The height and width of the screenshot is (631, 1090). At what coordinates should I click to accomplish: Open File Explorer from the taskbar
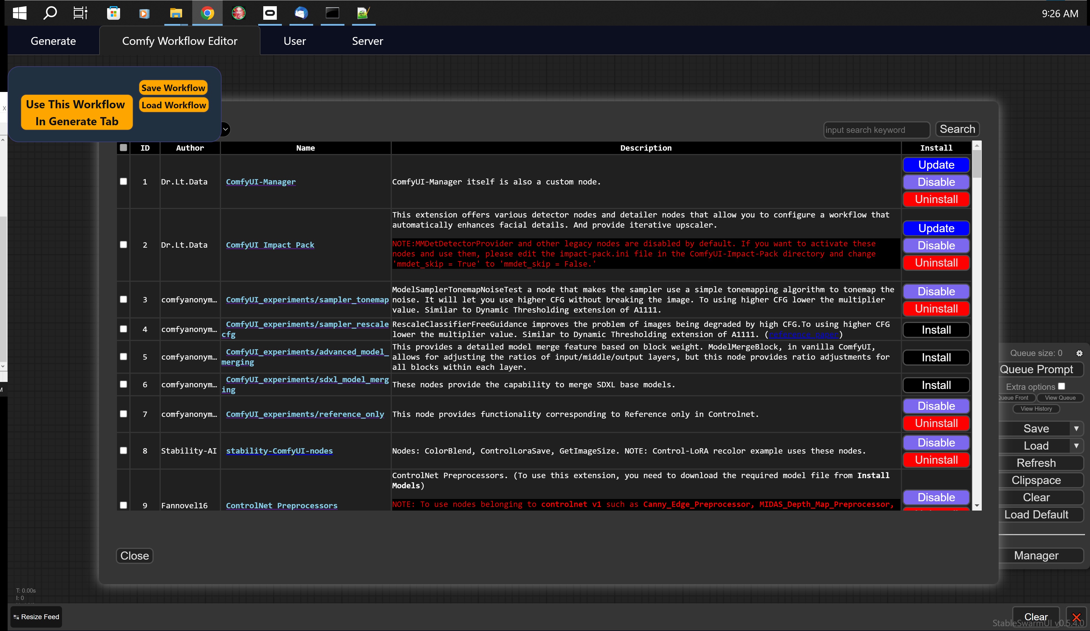click(176, 13)
